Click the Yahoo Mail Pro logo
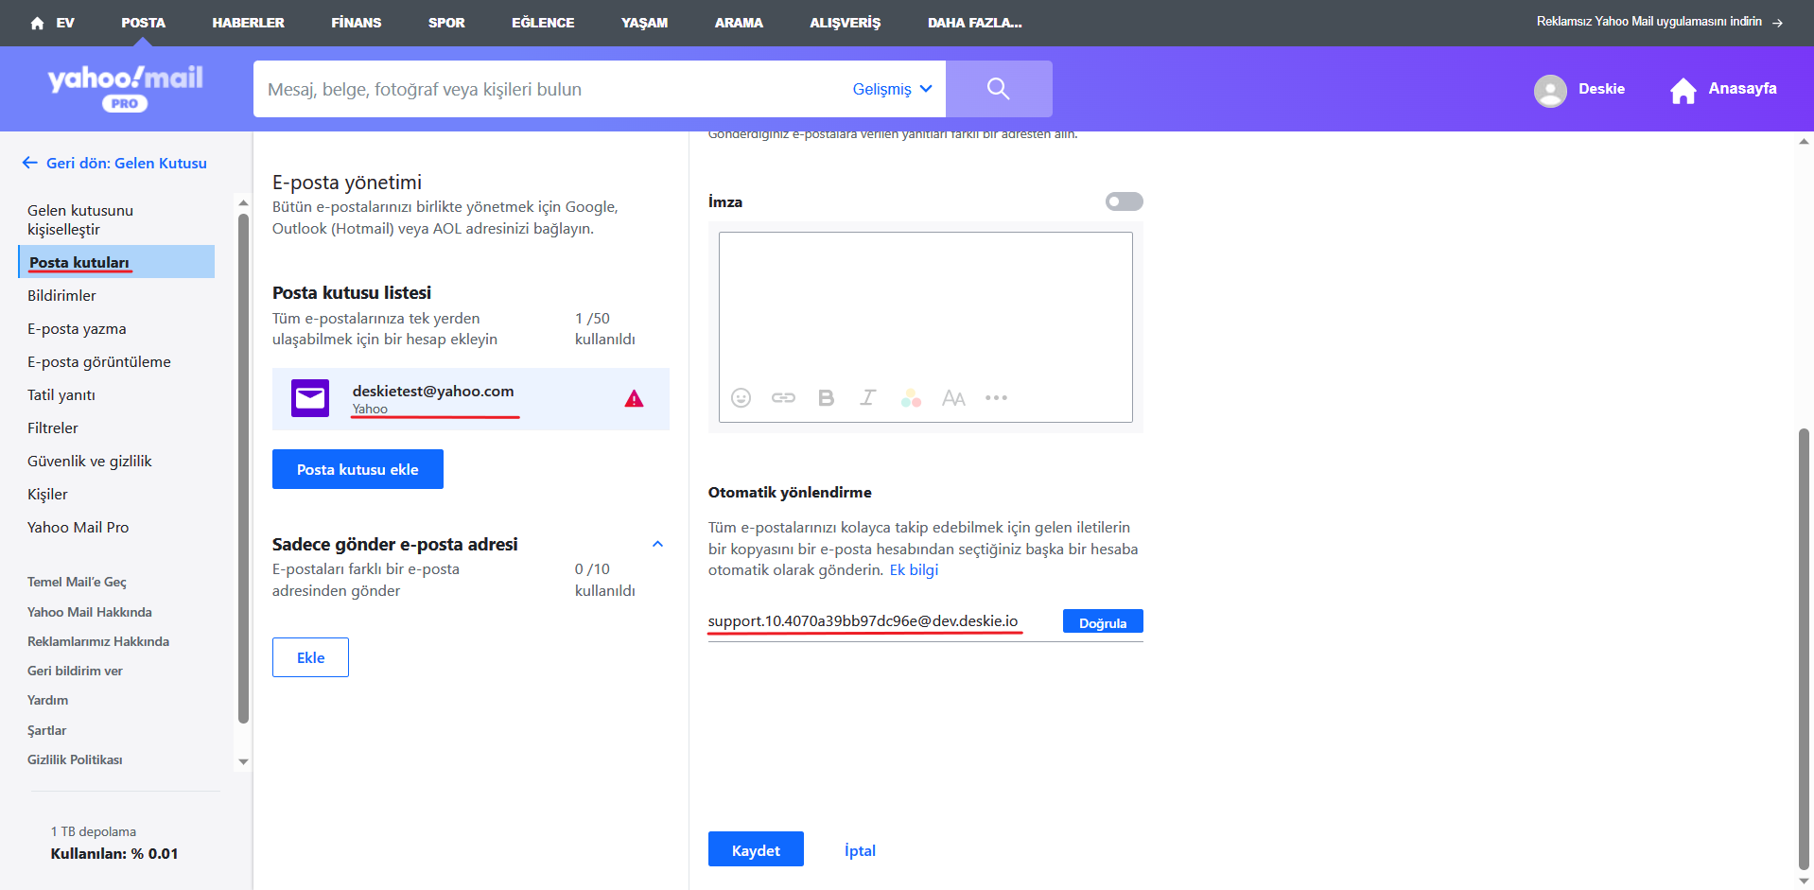The width and height of the screenshot is (1814, 890). 125,88
